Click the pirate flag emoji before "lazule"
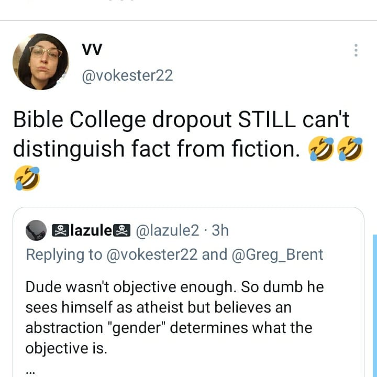This screenshot has width=377, height=377. tap(60, 230)
